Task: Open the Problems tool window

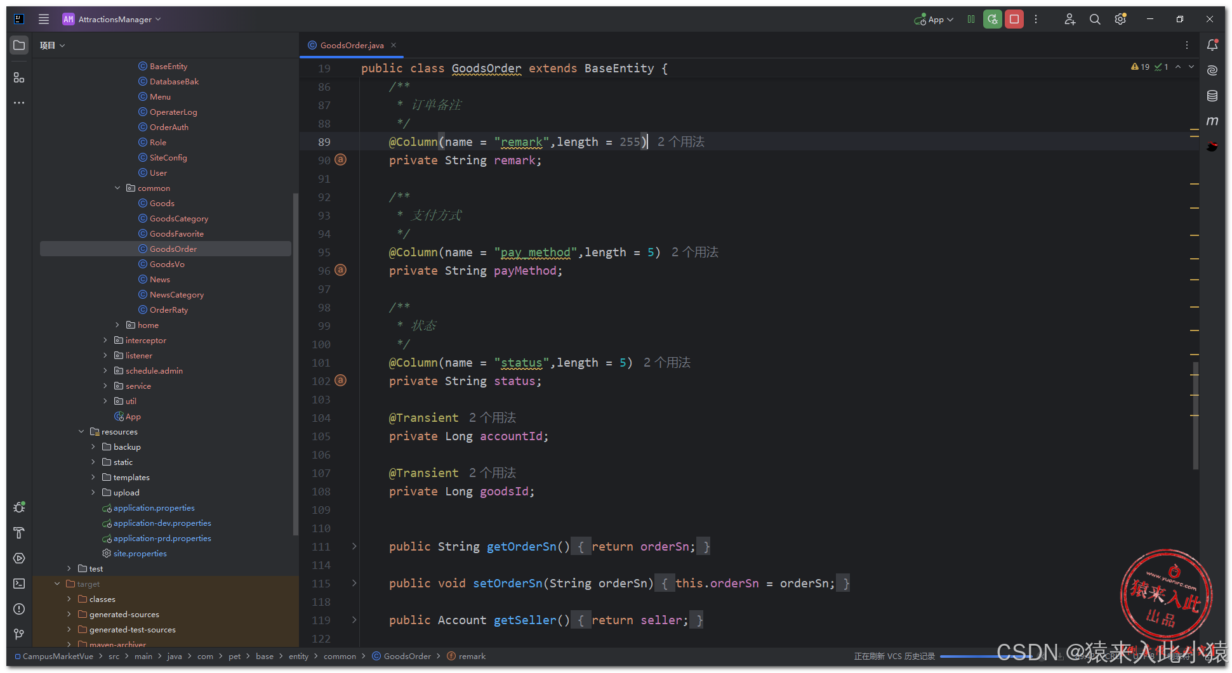Action: tap(19, 609)
